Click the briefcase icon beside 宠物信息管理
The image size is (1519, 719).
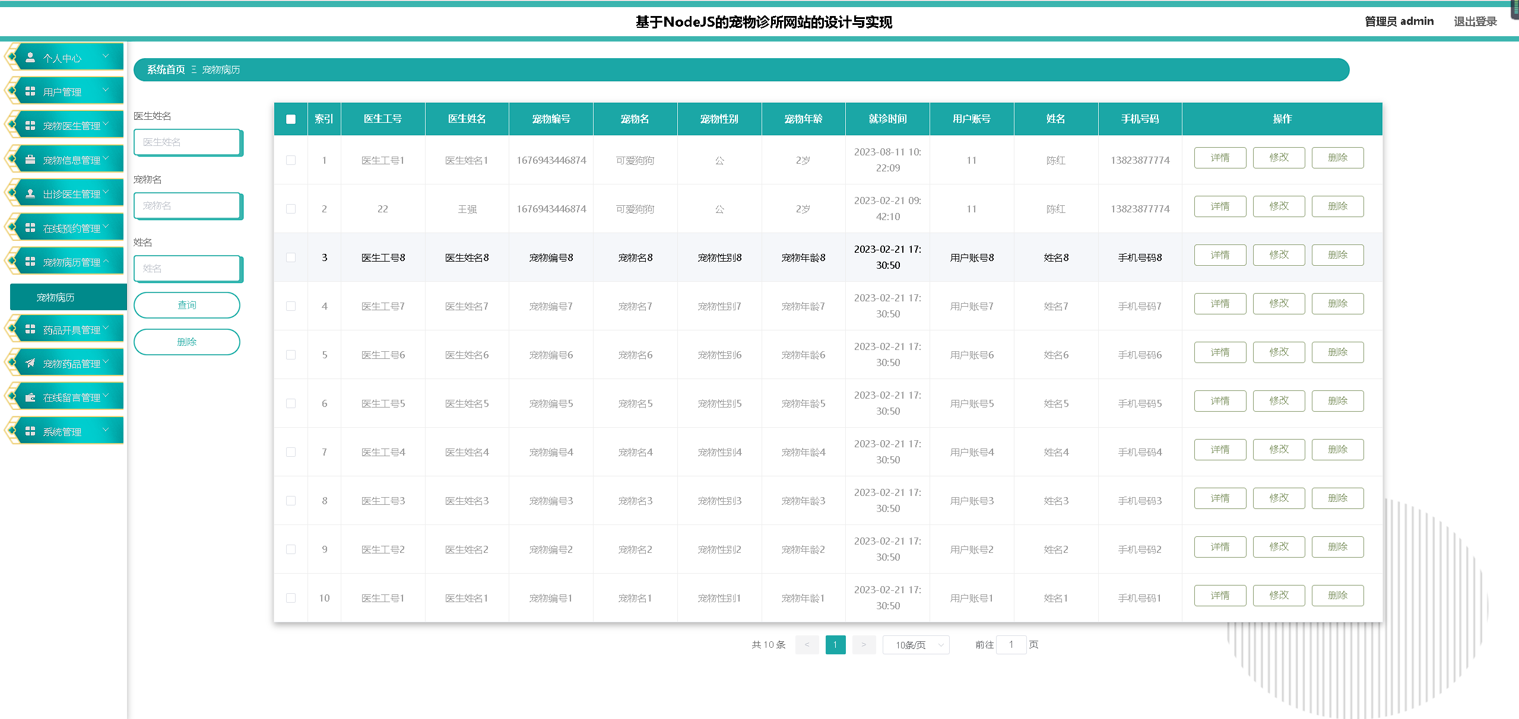coord(30,160)
